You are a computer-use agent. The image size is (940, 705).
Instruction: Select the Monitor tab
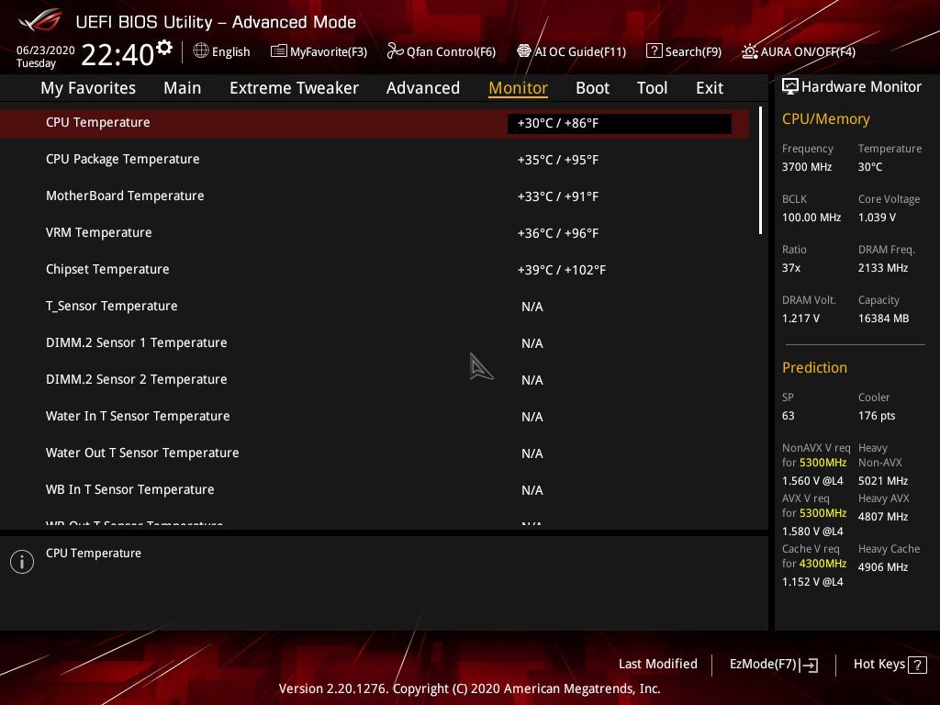[x=518, y=88]
